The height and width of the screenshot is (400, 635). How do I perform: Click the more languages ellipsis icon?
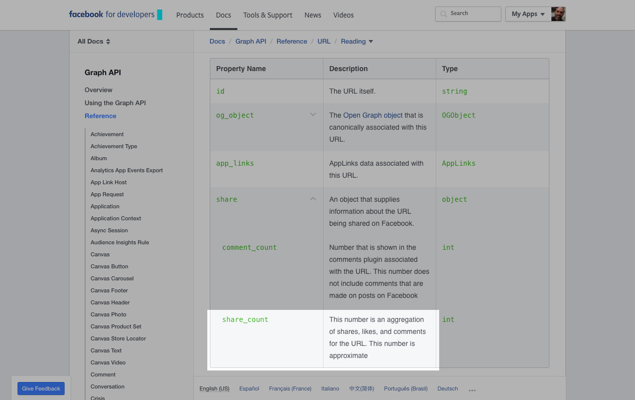click(472, 389)
